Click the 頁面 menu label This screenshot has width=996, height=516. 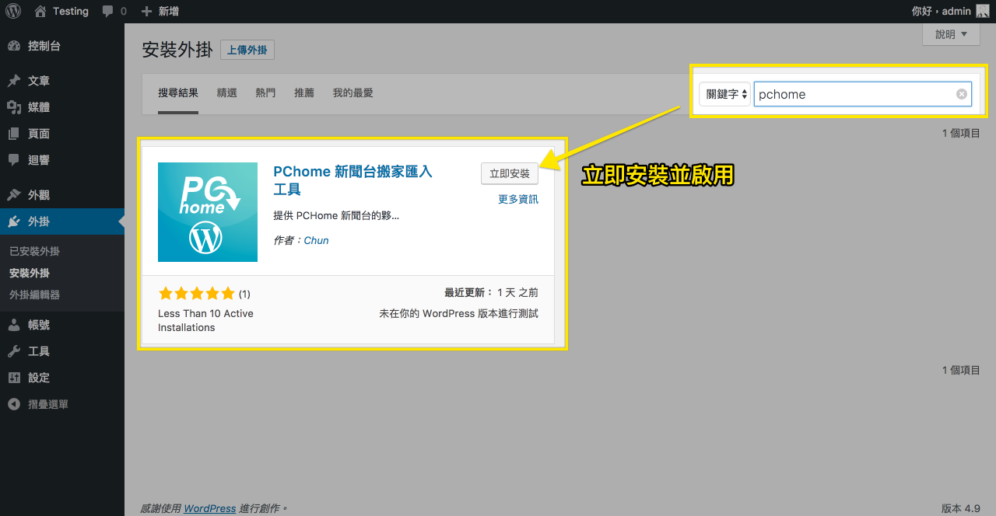tap(39, 134)
